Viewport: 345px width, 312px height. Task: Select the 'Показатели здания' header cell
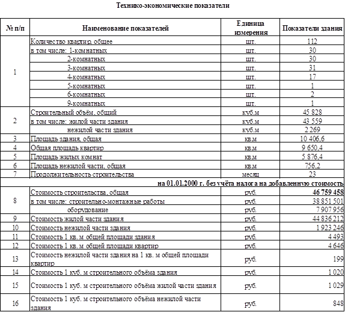pos(312,27)
